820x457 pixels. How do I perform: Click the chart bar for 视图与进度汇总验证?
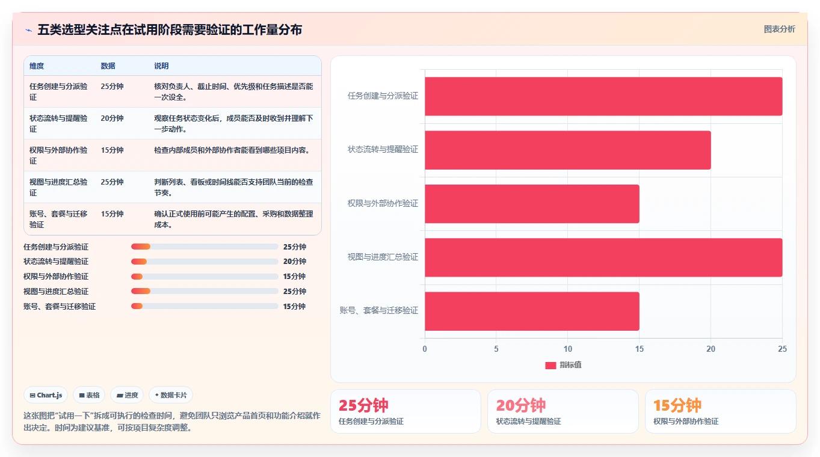603,257
